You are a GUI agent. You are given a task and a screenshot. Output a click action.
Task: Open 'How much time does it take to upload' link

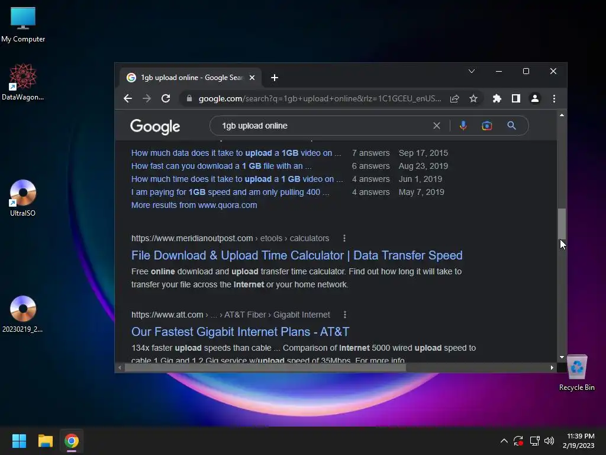pos(237,179)
